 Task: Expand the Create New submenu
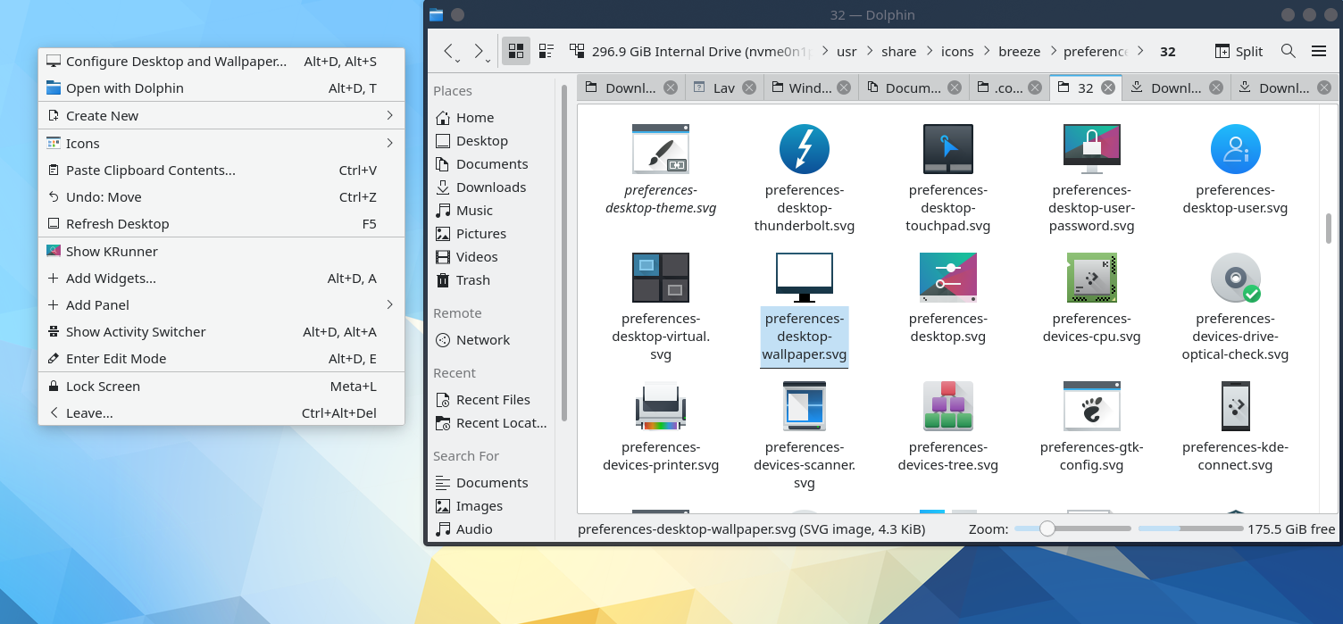click(x=221, y=116)
